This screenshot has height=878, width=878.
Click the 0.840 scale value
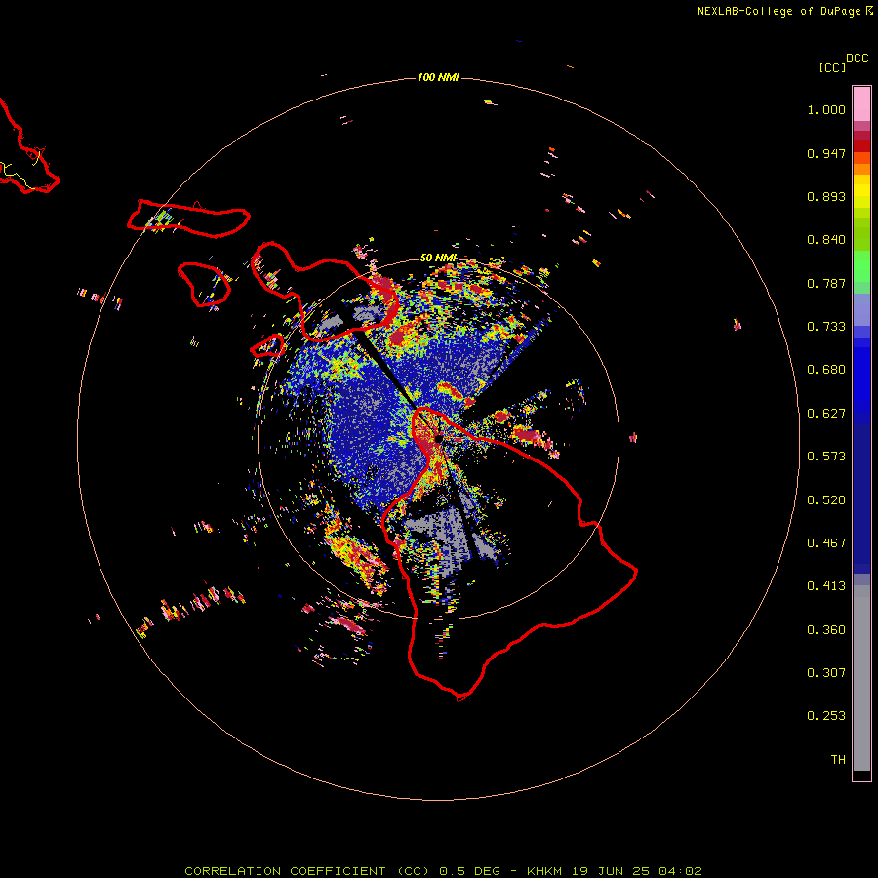point(826,240)
